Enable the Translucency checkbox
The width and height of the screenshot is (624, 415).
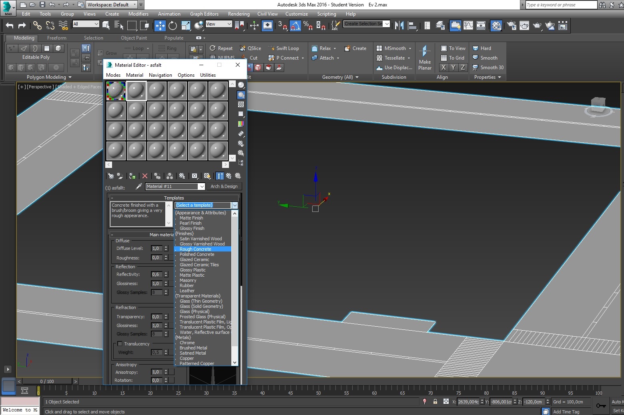click(x=120, y=344)
